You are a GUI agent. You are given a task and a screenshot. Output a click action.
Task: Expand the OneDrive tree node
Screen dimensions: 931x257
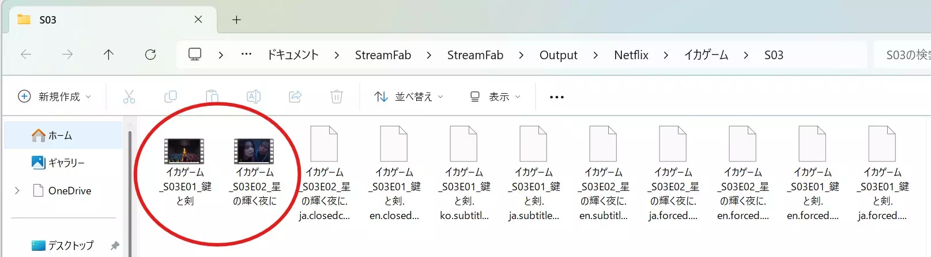click(17, 190)
